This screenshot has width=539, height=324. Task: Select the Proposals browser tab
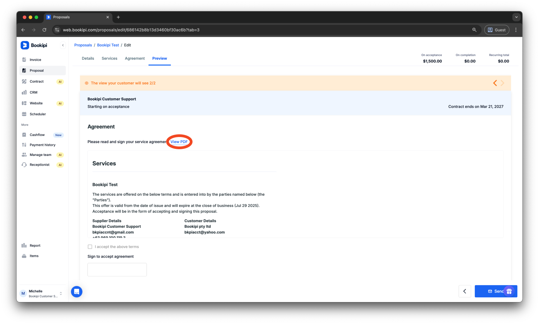pos(78,17)
